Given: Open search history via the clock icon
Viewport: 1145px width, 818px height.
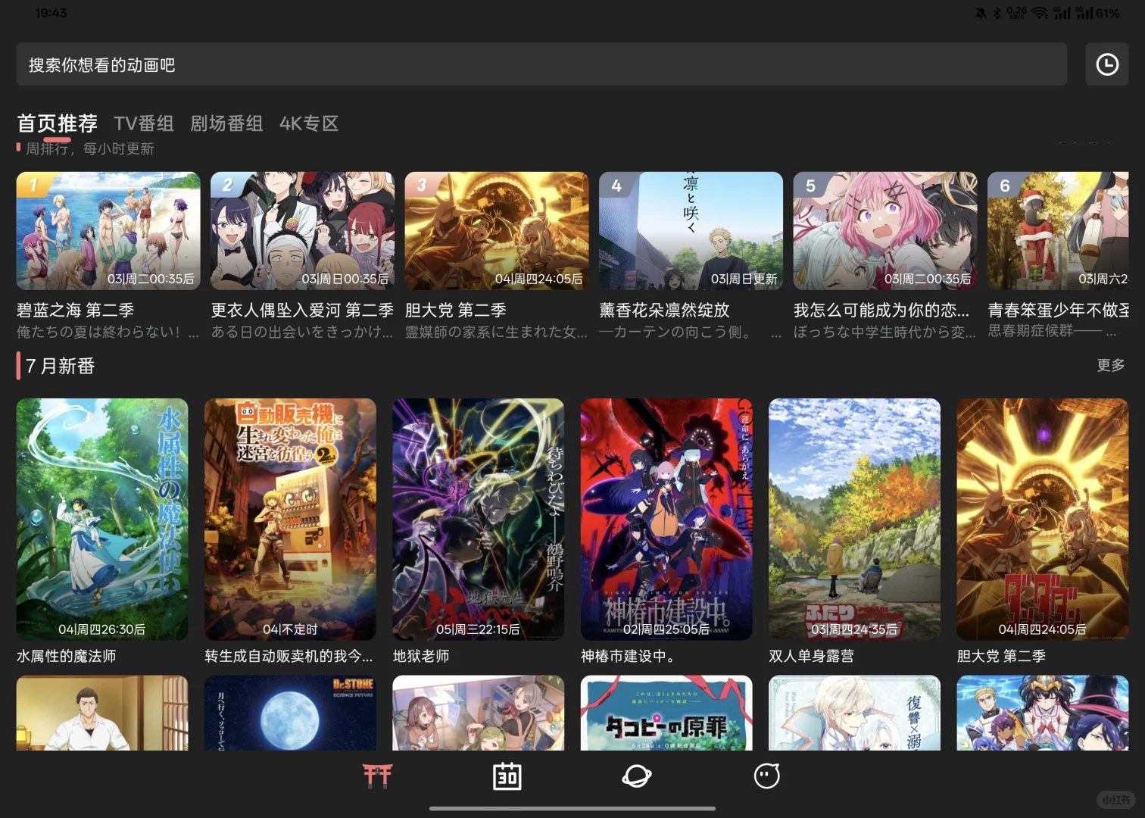Looking at the screenshot, I should click(1106, 64).
